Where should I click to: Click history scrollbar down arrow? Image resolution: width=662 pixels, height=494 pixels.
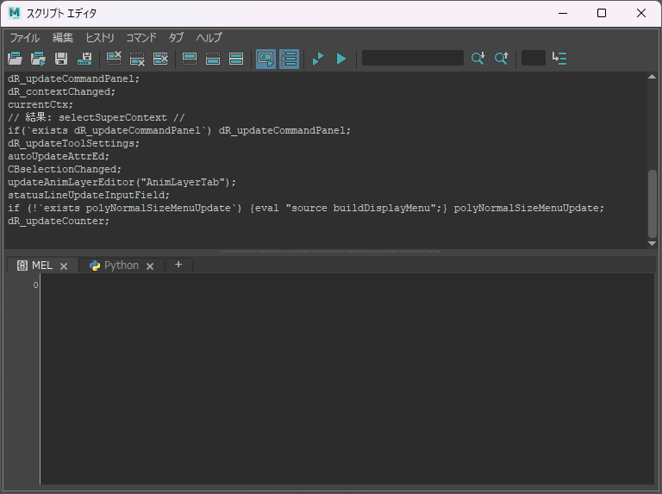(652, 243)
